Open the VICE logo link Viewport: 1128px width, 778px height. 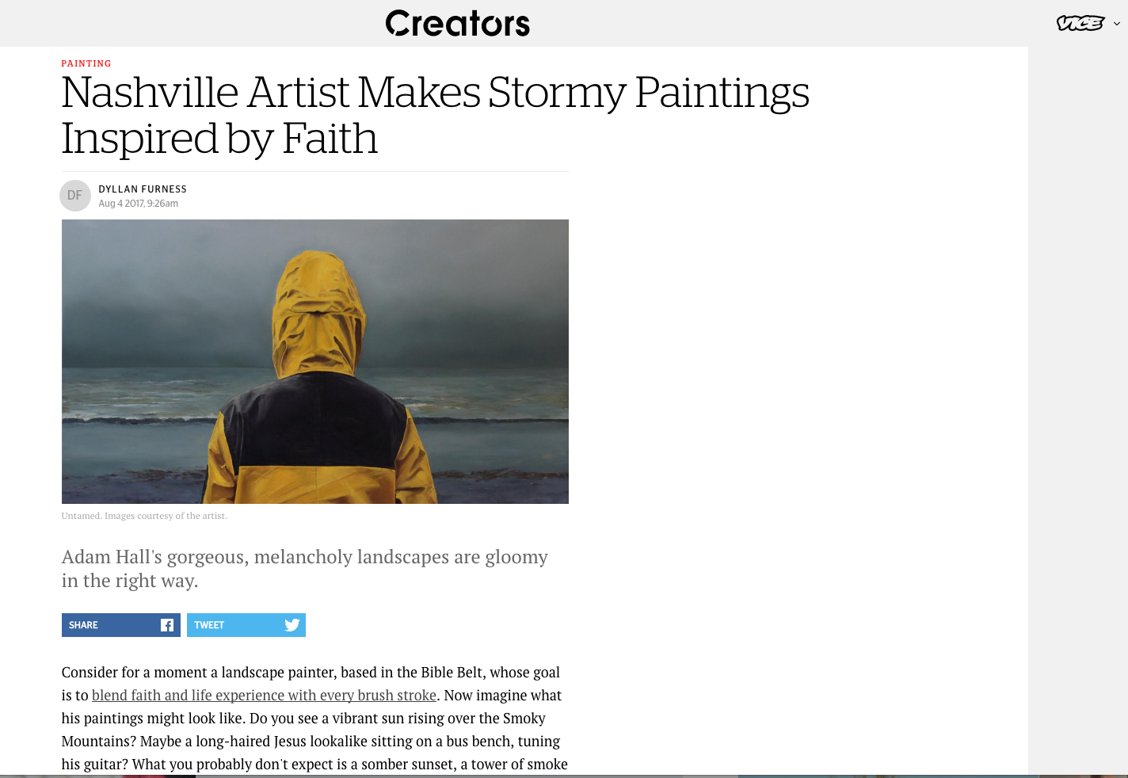[1080, 24]
